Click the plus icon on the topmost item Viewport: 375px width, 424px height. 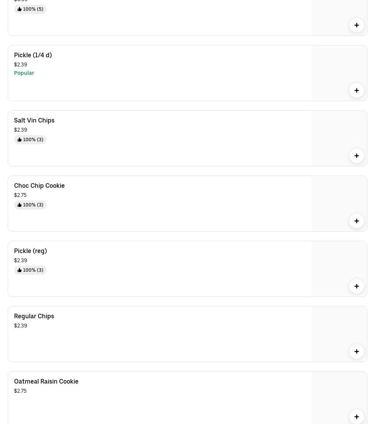point(356,25)
